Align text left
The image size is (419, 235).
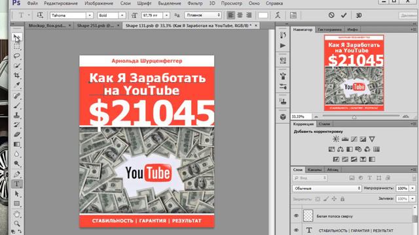click(230, 15)
